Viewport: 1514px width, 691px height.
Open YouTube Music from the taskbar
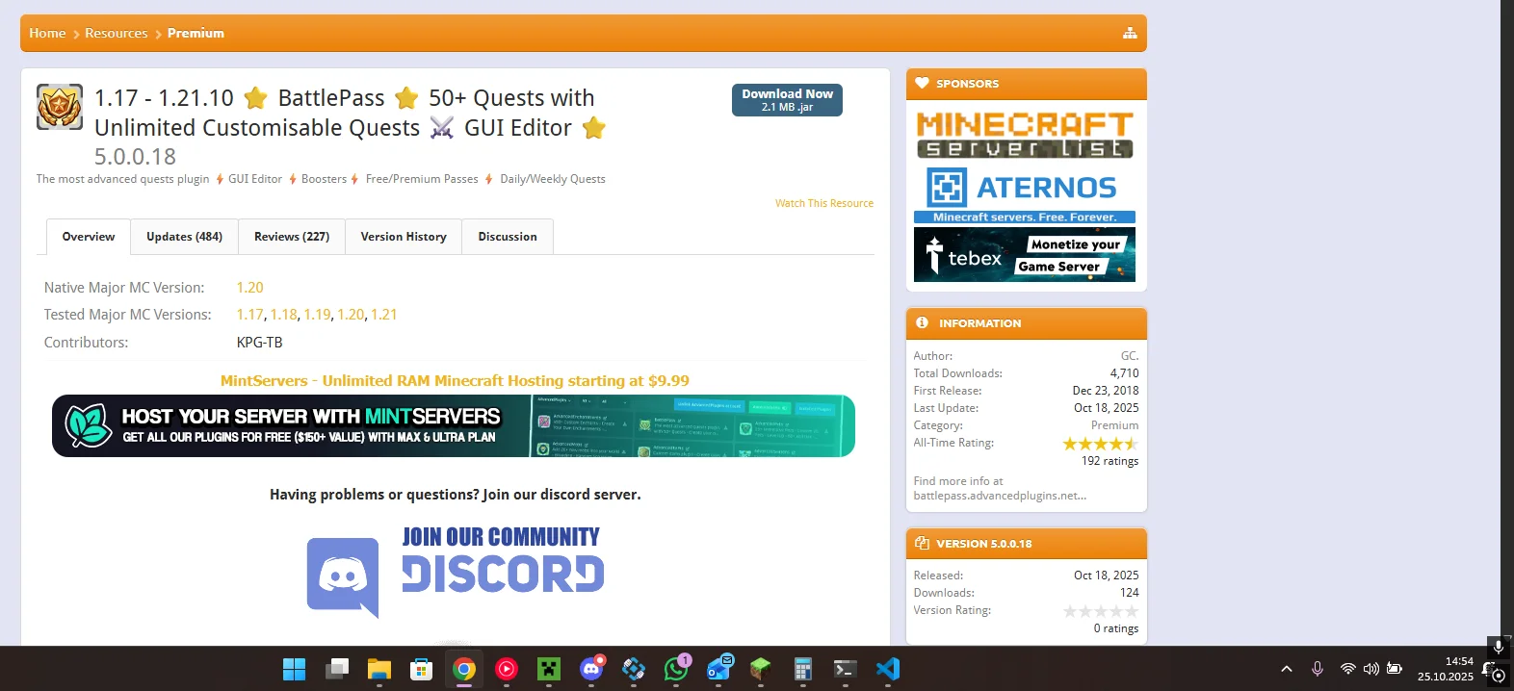tap(507, 669)
